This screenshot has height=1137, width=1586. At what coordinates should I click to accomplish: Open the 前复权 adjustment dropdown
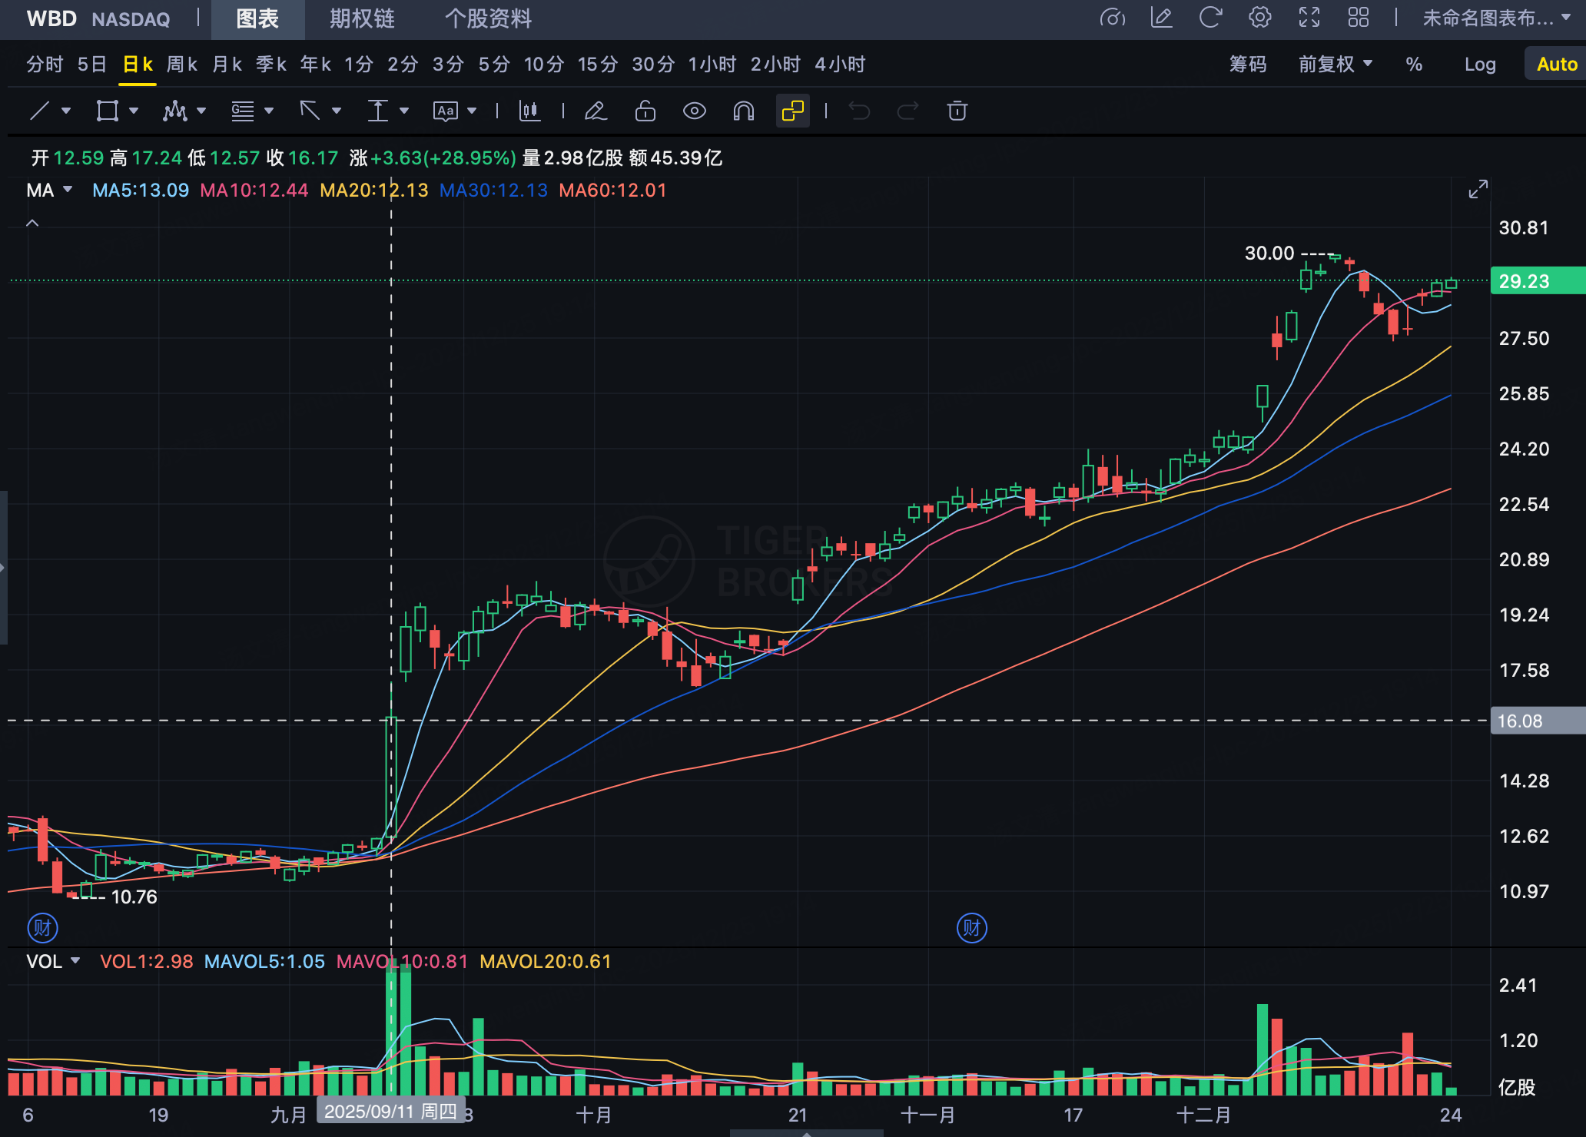[x=1335, y=65]
